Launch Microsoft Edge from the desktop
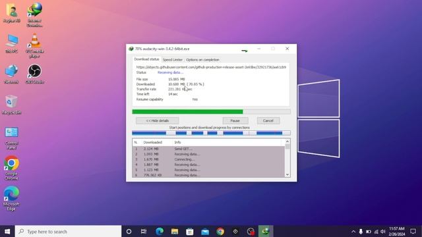This screenshot has height=237, width=422. pyautogui.click(x=12, y=198)
